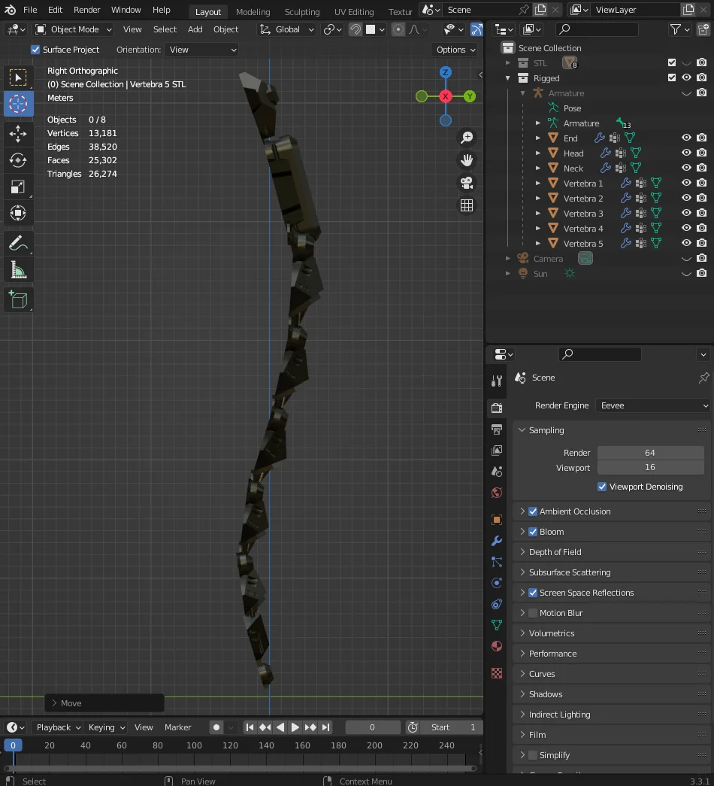The height and width of the screenshot is (786, 714).
Task: Click the zoom magnifier icon in the viewport
Action: (467, 137)
